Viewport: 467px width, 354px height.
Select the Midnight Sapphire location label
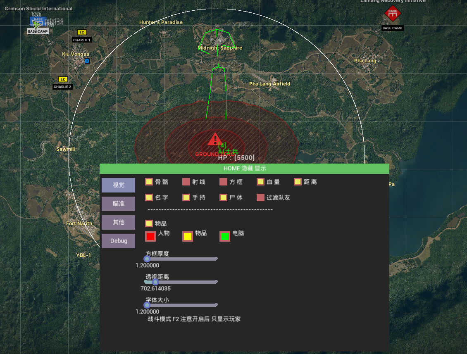[220, 48]
